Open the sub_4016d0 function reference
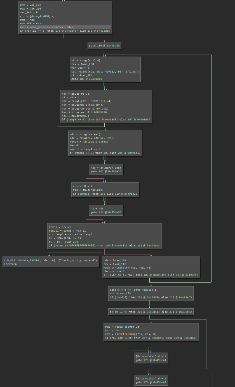235x387 pixels. (x=81, y=72)
